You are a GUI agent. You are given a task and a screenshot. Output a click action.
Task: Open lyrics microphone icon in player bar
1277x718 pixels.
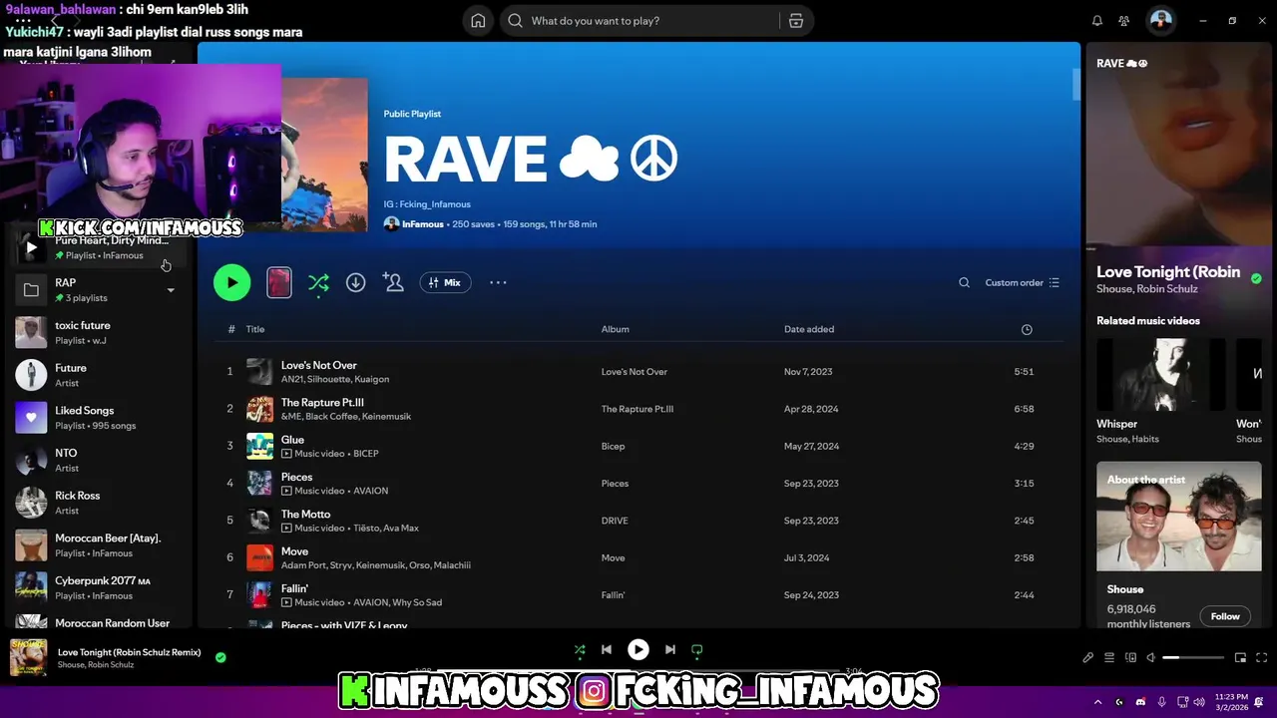pyautogui.click(x=1088, y=657)
